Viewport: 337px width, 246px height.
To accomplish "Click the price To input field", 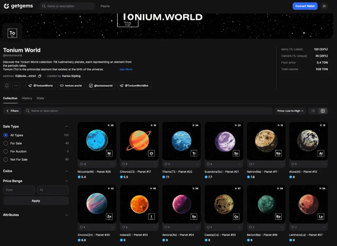I will pyautogui.click(x=53, y=190).
